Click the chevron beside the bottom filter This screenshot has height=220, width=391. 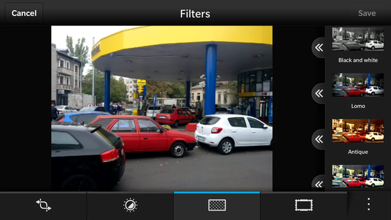(x=319, y=183)
